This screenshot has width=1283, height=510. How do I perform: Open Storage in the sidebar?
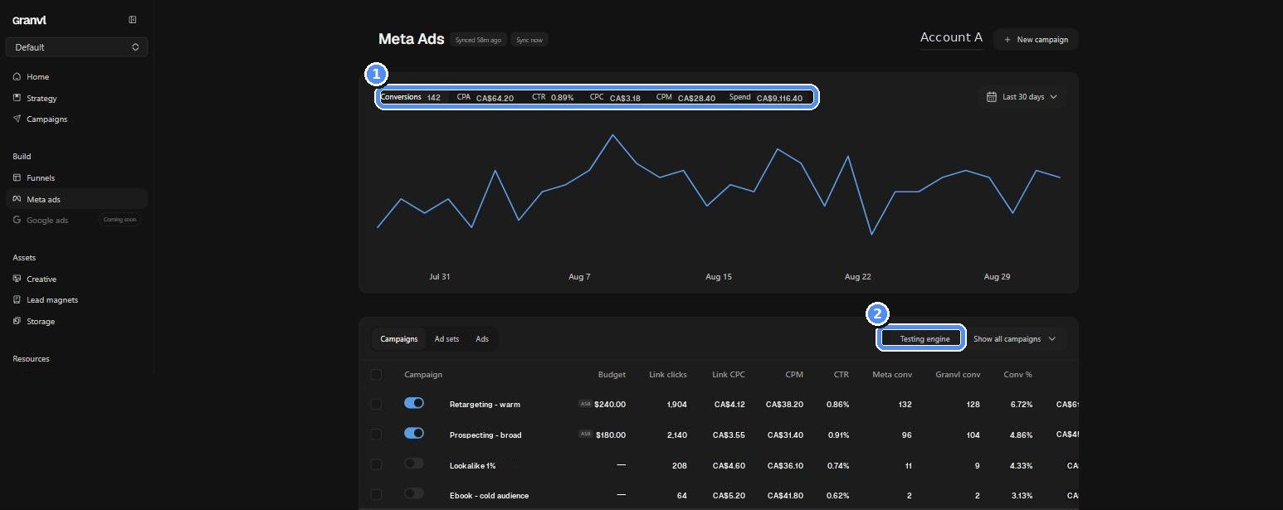(76, 321)
